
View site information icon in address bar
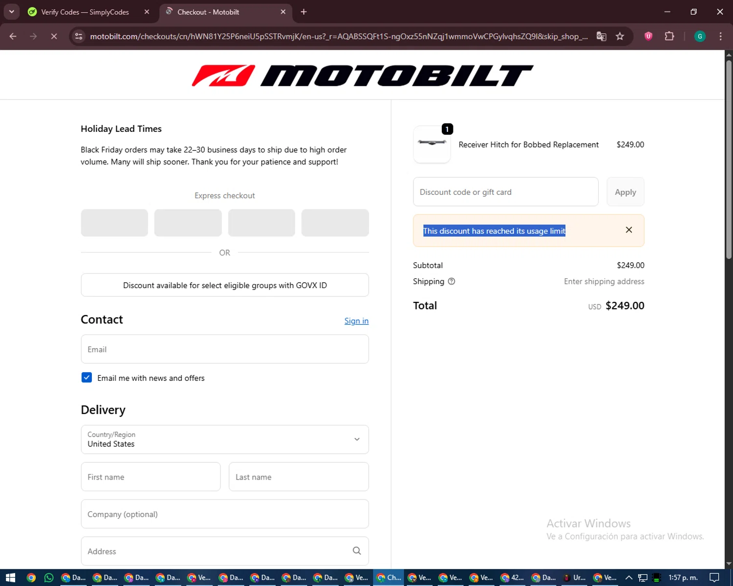click(x=79, y=36)
